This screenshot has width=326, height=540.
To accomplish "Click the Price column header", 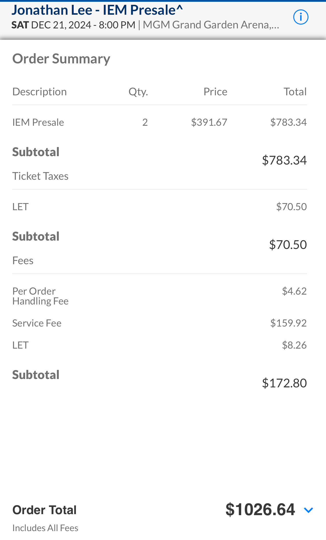I will click(215, 92).
